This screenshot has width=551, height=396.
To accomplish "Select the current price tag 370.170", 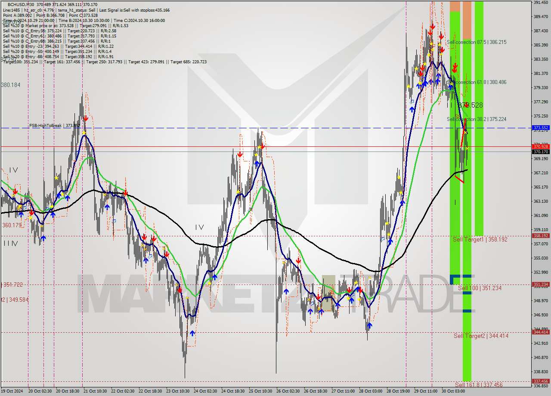I will [x=541, y=152].
